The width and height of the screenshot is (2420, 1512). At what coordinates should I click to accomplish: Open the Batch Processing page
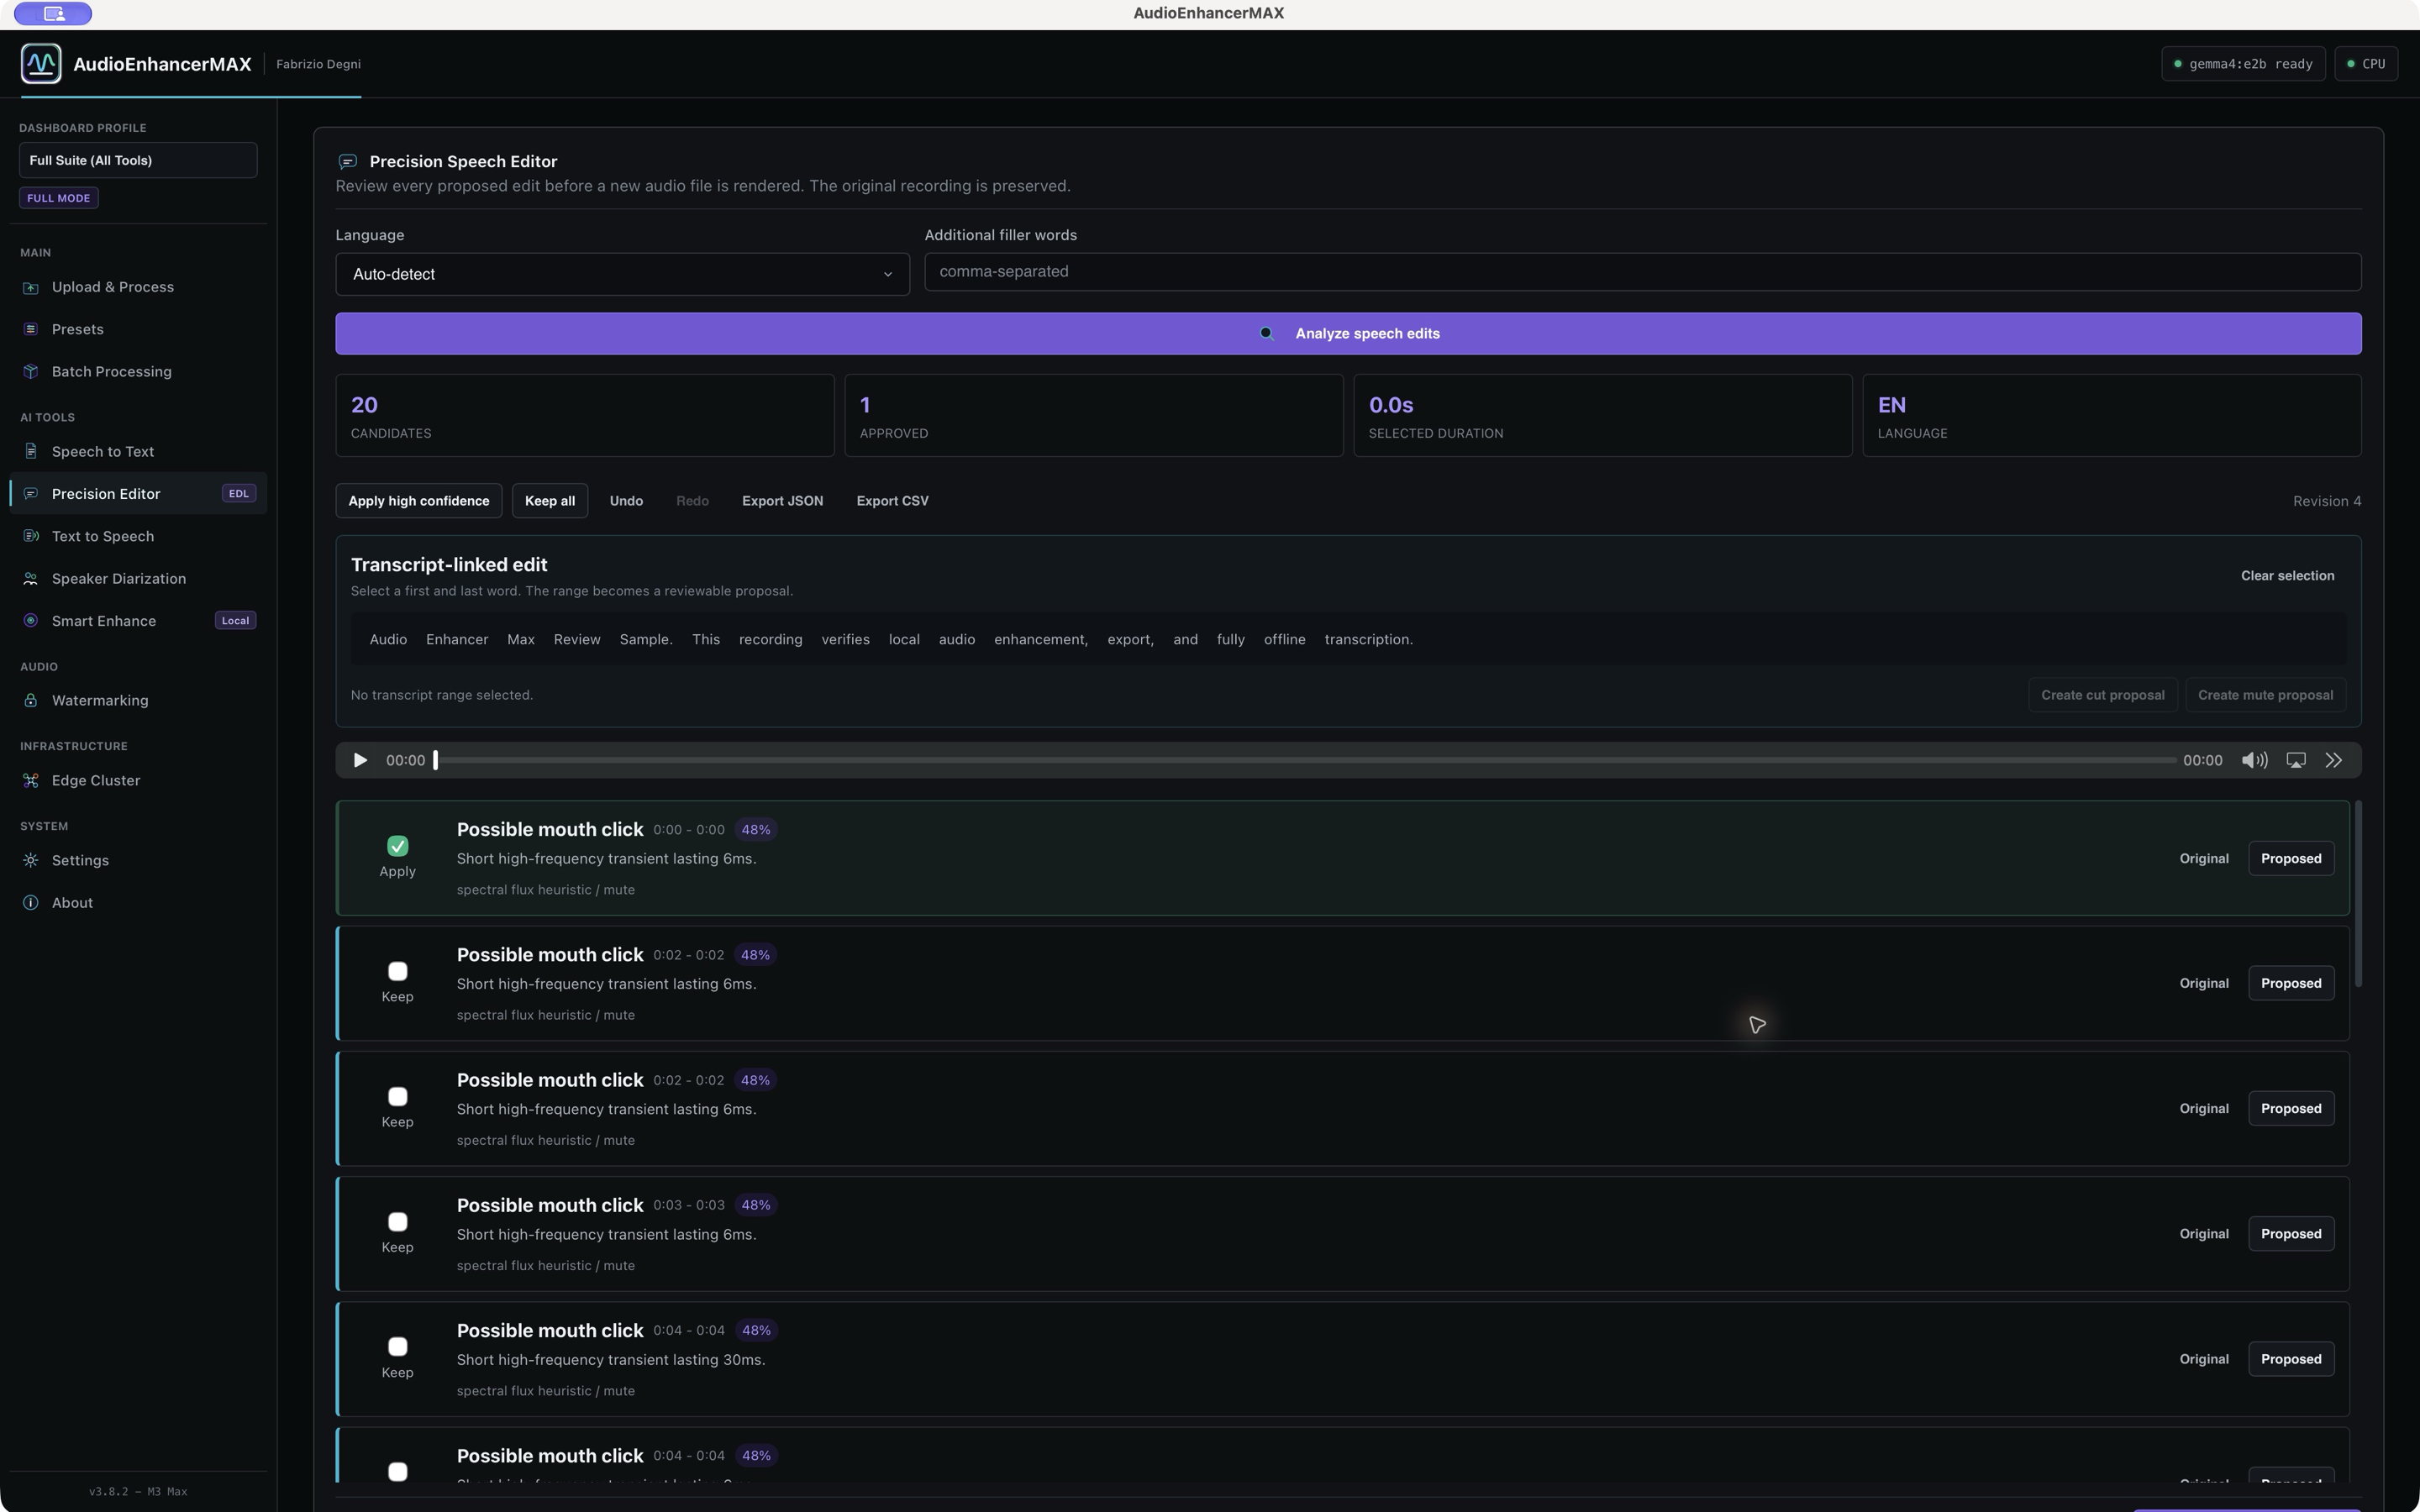(x=138, y=372)
